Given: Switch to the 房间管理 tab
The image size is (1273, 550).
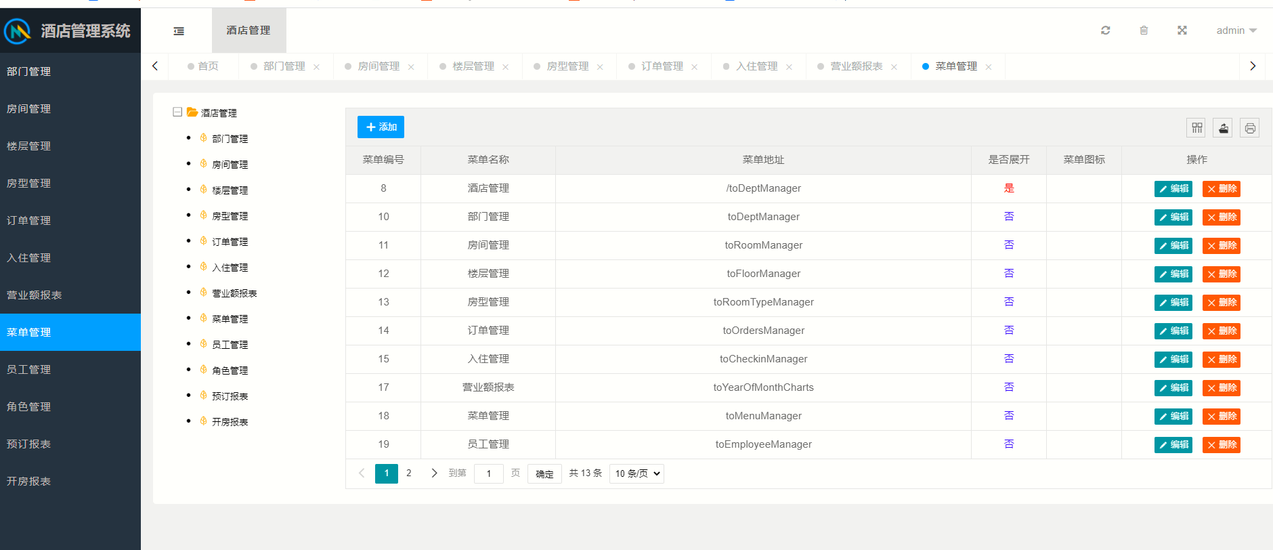Looking at the screenshot, I should tap(379, 66).
